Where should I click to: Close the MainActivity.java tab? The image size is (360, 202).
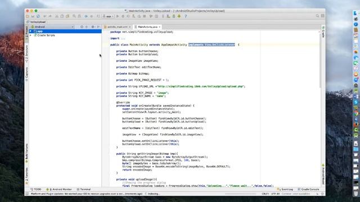(x=159, y=27)
